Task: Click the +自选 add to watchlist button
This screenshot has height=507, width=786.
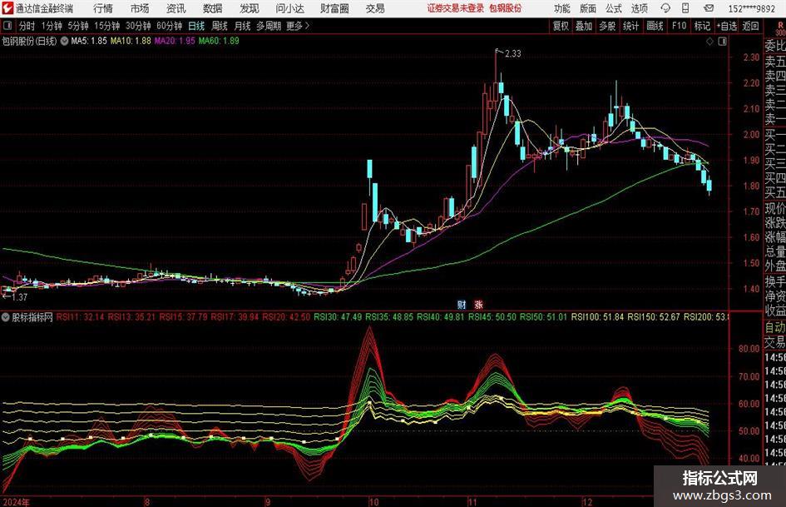Action: [x=727, y=26]
